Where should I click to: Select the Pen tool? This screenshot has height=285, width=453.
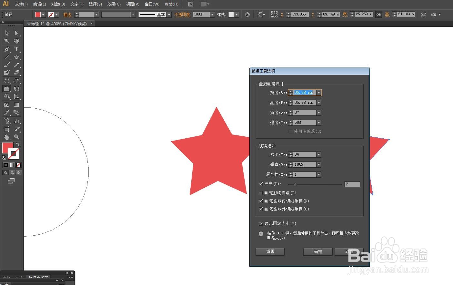(x=7, y=49)
